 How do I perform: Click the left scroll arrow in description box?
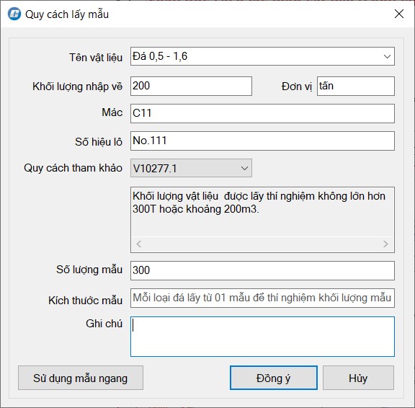138,244
